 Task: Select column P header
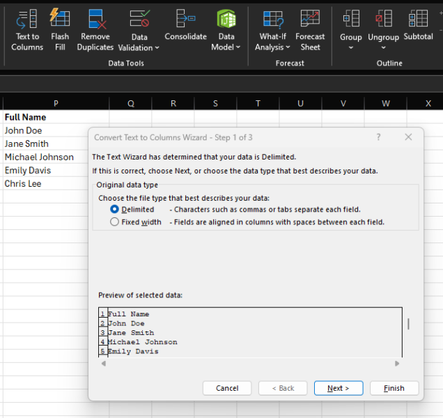(56, 103)
